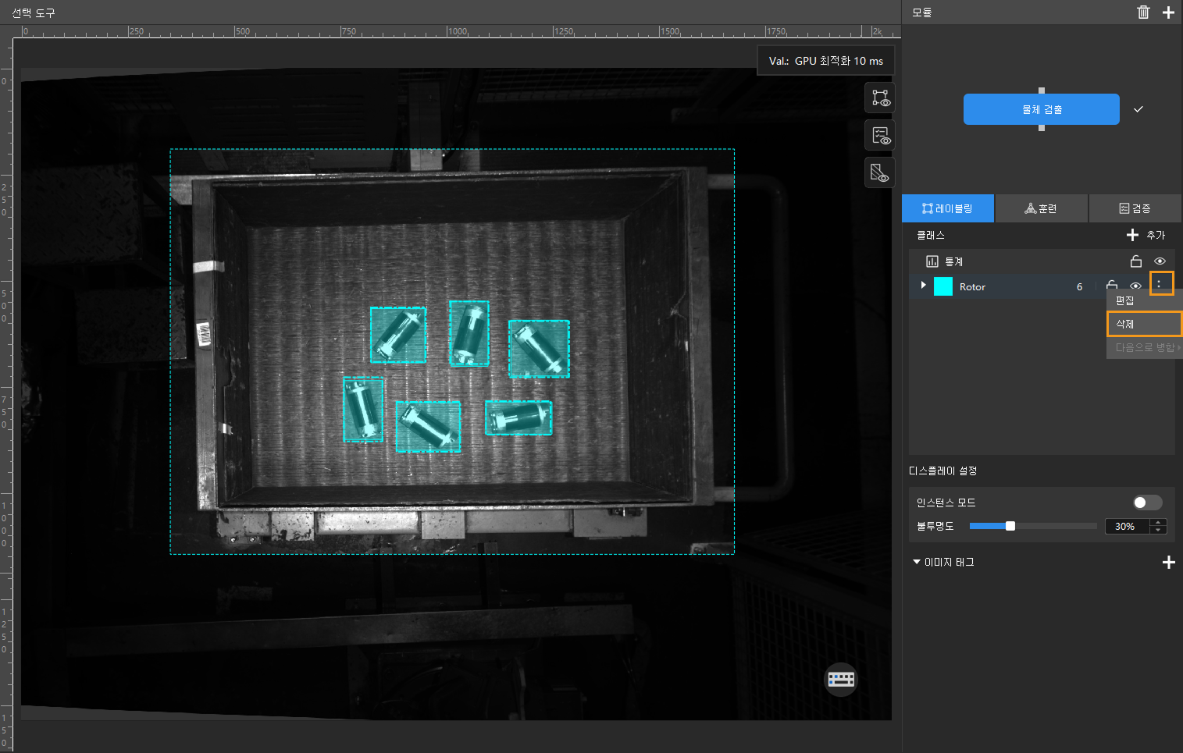
Task: Click the 물체 검출 module button
Action: [x=1041, y=109]
